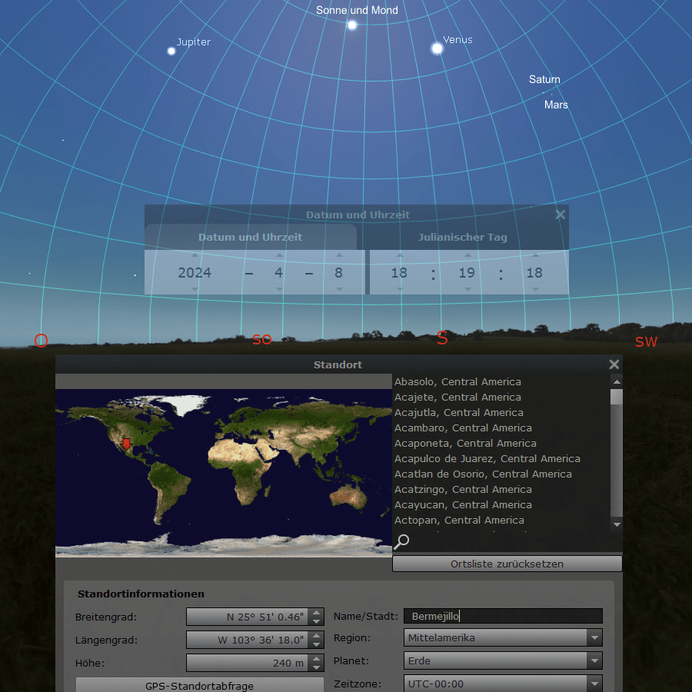Increase the hour value with up arrow
The image size is (692, 692).
click(x=399, y=255)
